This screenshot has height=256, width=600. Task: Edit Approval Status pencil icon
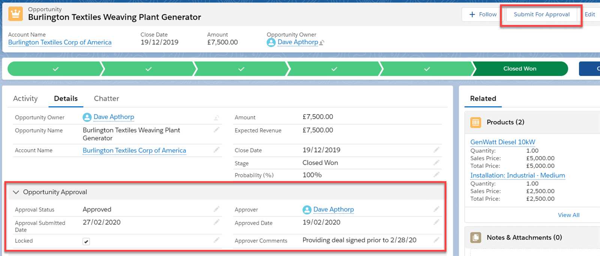216,209
